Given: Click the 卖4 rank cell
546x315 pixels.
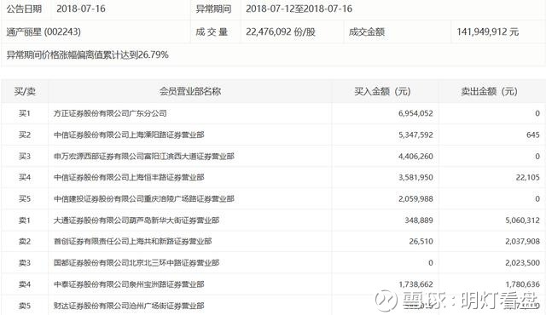Looking at the screenshot, I should click(x=25, y=284).
